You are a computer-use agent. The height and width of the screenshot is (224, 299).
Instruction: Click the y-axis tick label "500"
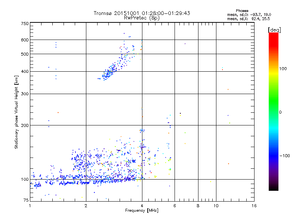click(25, 54)
